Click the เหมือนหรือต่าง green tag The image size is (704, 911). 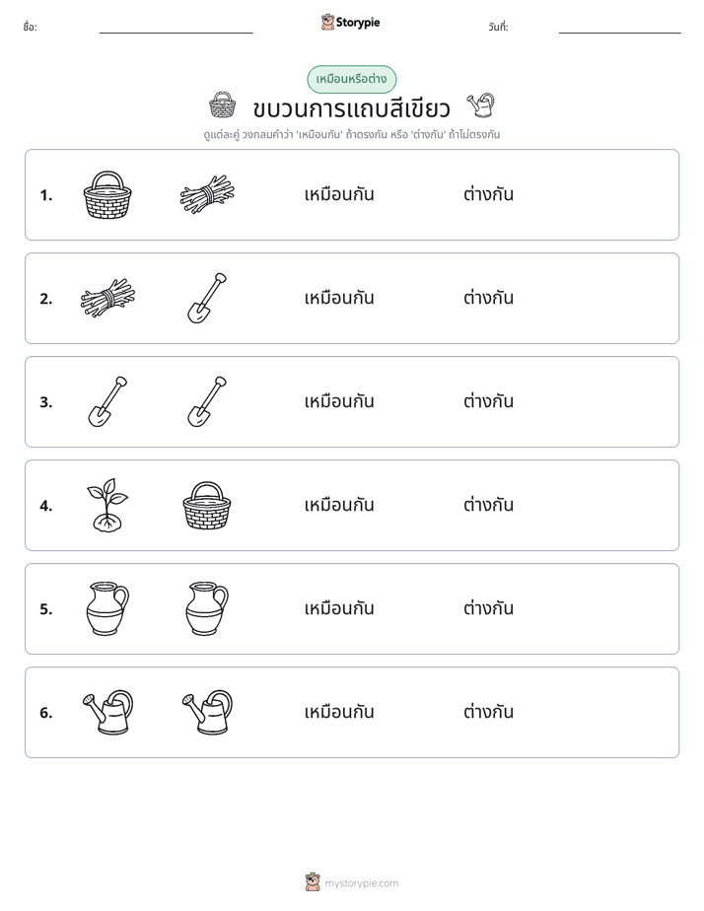[x=351, y=79]
